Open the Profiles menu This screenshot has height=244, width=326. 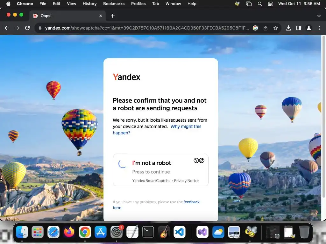[138, 3]
